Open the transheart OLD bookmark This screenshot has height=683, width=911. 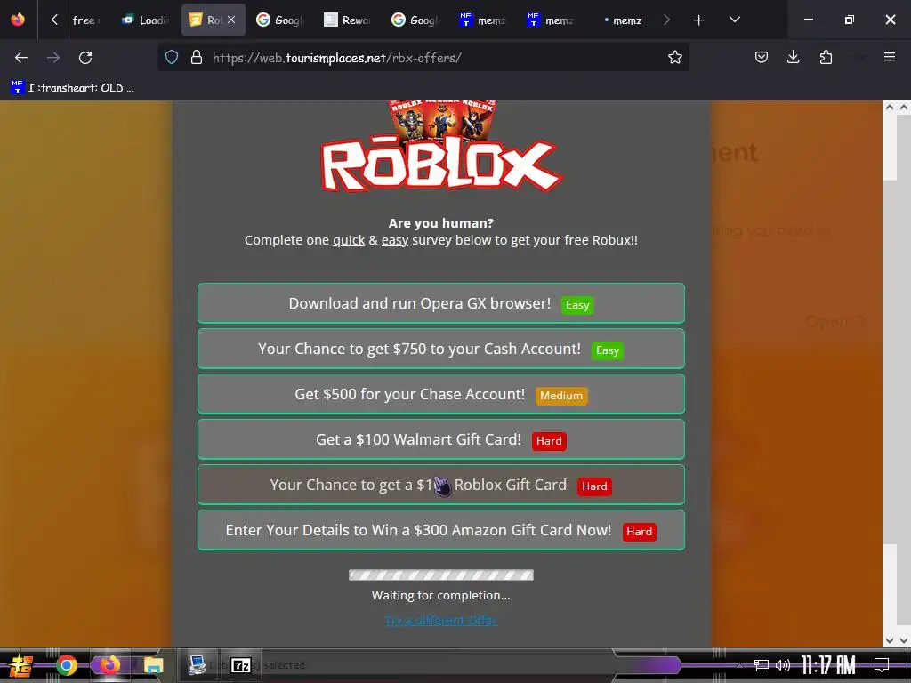click(72, 88)
